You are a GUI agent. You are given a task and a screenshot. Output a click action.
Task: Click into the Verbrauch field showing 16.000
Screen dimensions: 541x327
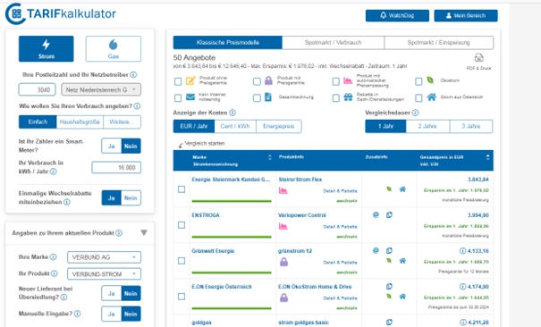click(x=116, y=167)
